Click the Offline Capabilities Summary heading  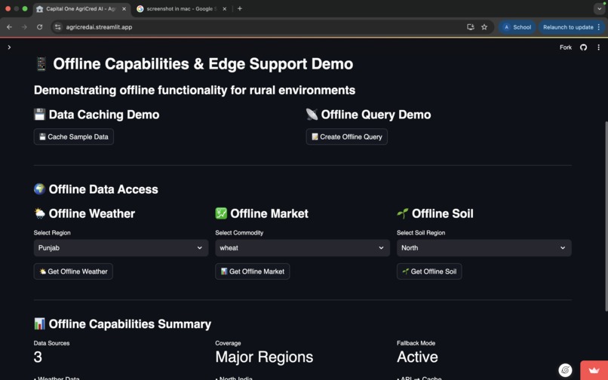(122, 323)
